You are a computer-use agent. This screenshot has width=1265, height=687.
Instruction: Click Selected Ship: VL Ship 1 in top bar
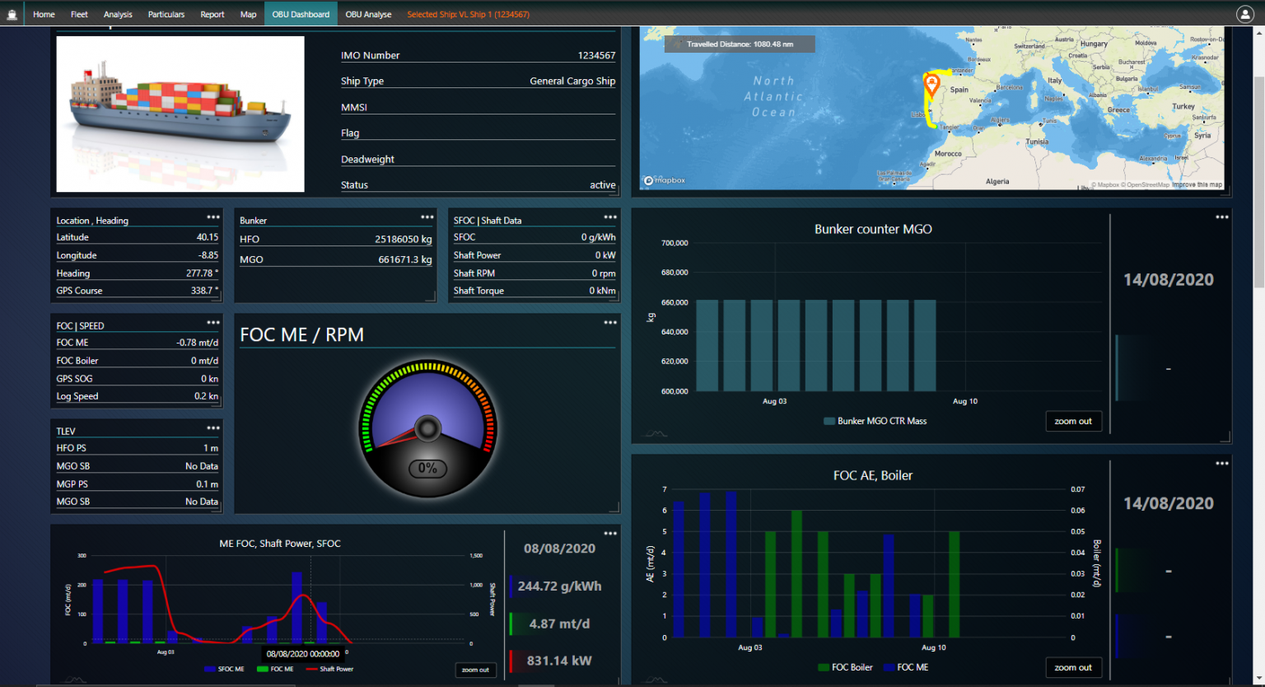(x=468, y=13)
